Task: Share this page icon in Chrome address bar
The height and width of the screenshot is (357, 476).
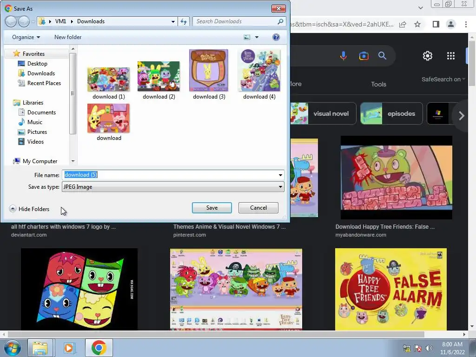Action: click(x=403, y=24)
